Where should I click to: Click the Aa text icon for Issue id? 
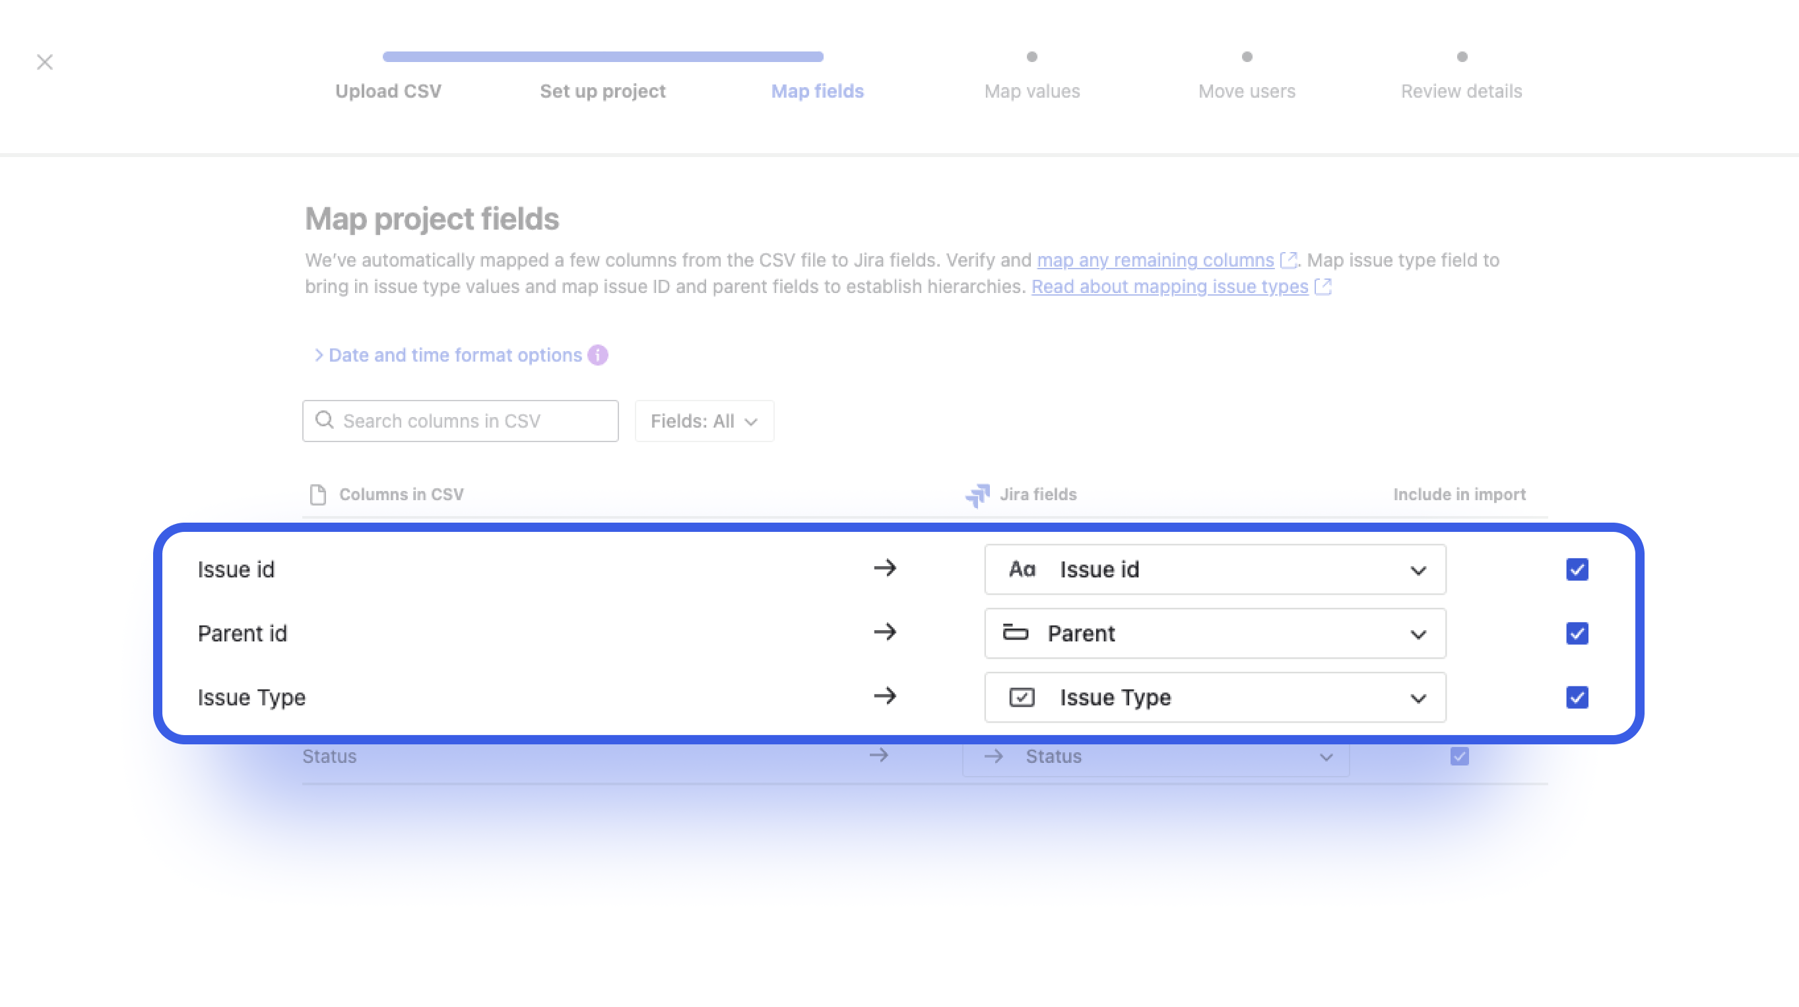coord(1022,569)
